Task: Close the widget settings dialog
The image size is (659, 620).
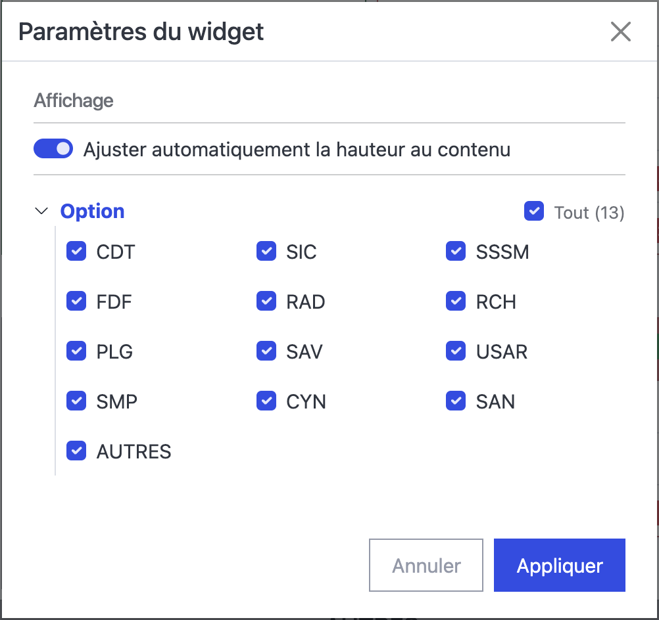Action: 620,32
